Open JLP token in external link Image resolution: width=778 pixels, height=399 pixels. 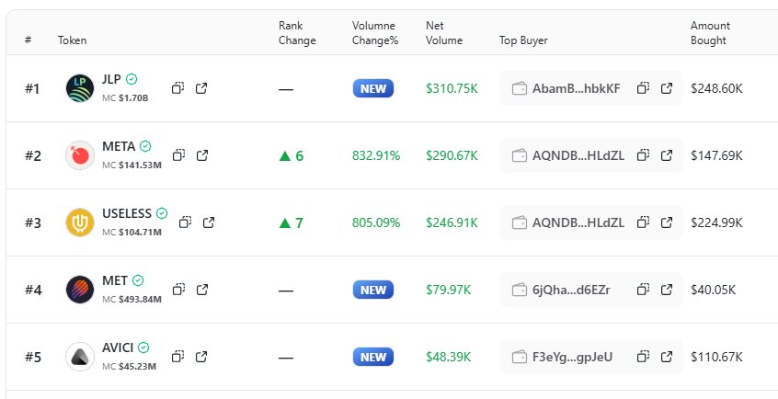[202, 88]
